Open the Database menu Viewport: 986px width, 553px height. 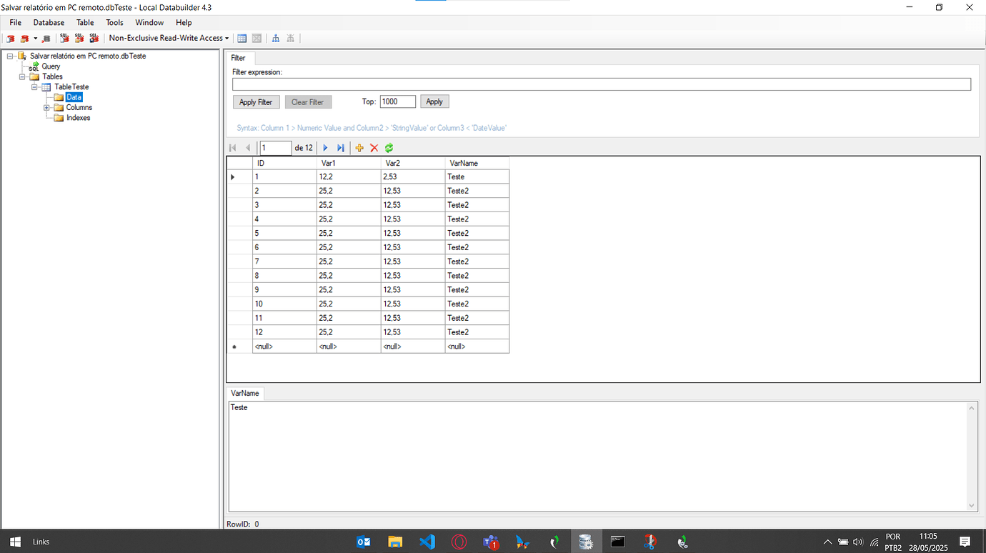pyautogui.click(x=49, y=23)
